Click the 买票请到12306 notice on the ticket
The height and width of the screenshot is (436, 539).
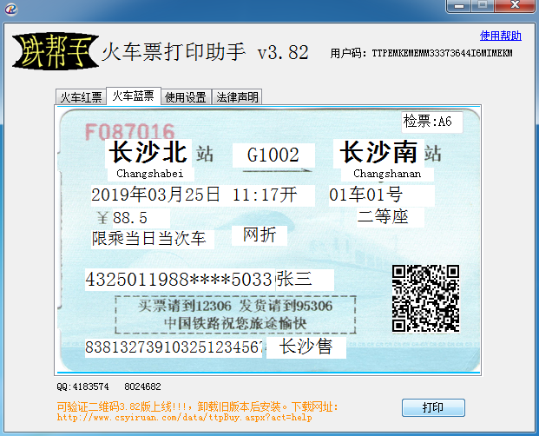coord(235,315)
